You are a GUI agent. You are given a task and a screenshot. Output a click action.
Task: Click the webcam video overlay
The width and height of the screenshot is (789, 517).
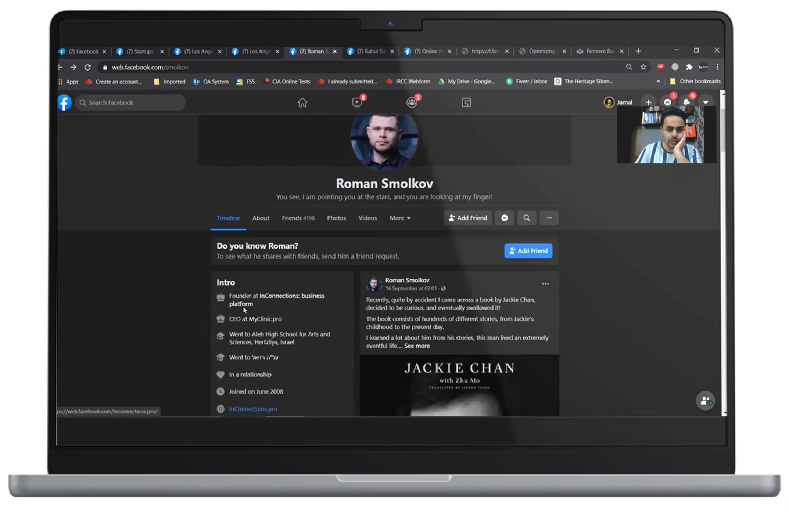click(x=666, y=135)
